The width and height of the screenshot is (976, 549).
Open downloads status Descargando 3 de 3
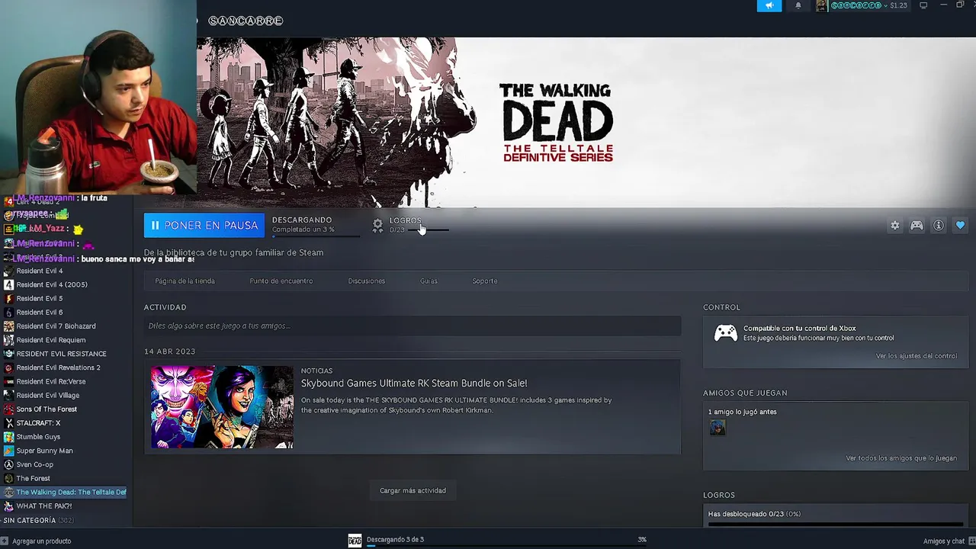(395, 539)
